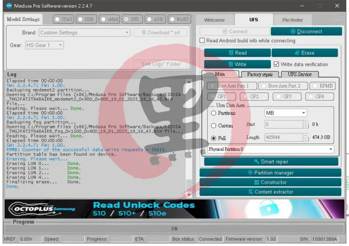The height and width of the screenshot is (246, 349).
Task: Click the Download *.srf button
Action: point(160,33)
